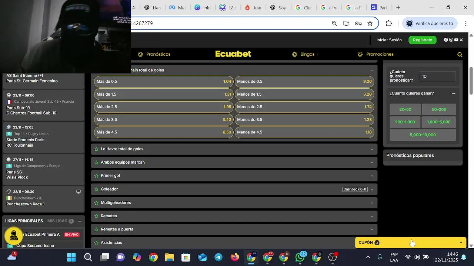The width and height of the screenshot is (474, 266).
Task: Collapse the total de goles market
Action: 372,70
